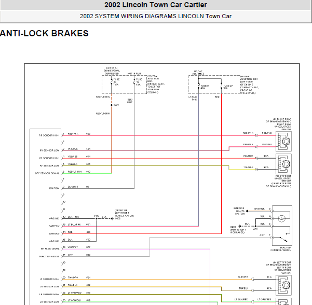Click the G203 ground symbol
Image resolution: width=312 pixels, height=305 pixels.
point(240,226)
